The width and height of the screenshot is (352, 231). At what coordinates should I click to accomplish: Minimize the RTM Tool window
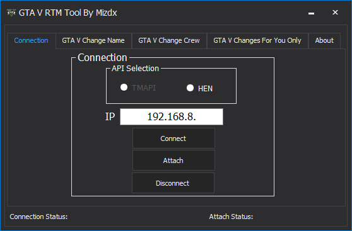[x=311, y=13]
